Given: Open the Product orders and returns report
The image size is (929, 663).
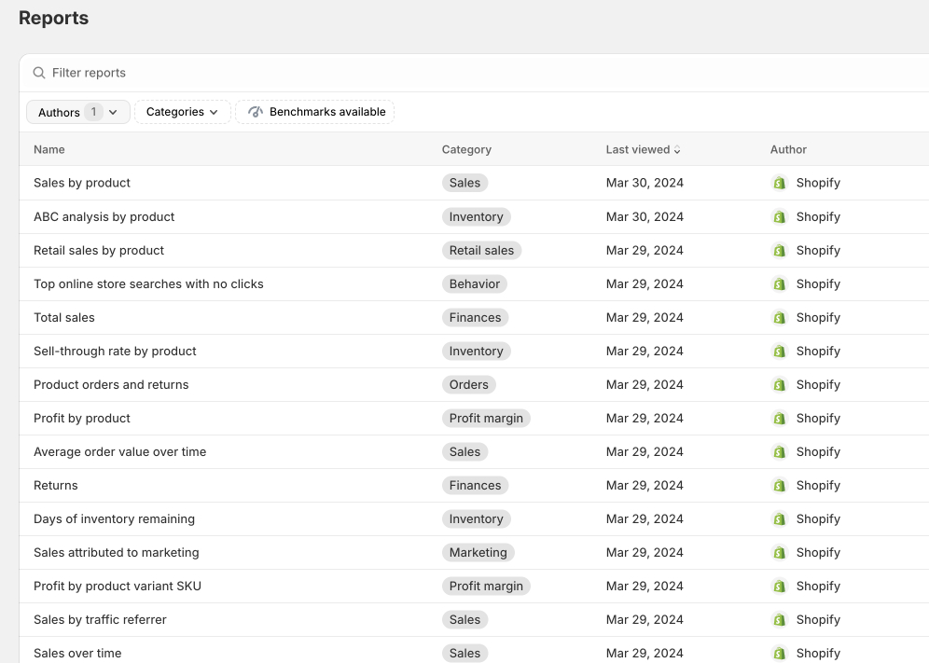Looking at the screenshot, I should point(111,385).
